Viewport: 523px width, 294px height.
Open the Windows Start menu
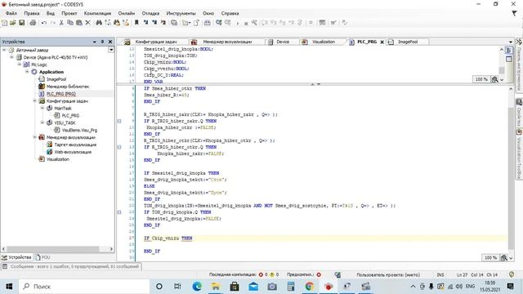click(9, 287)
